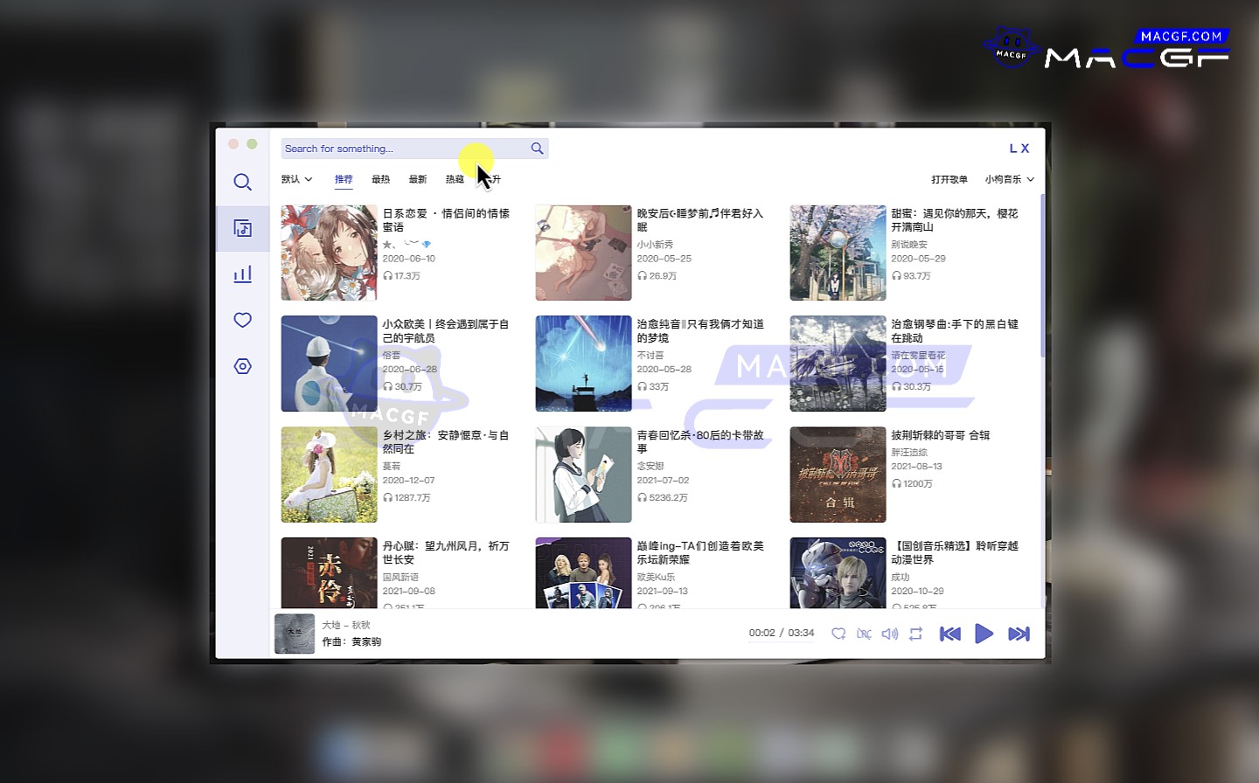Open the search page from the sidebar
The image size is (1259, 783).
click(x=243, y=182)
